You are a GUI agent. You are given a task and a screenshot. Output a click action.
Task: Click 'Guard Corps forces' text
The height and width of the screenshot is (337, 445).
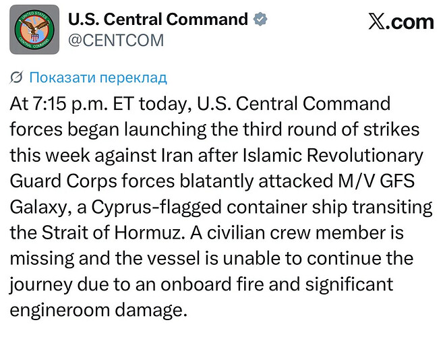[x=92, y=181]
